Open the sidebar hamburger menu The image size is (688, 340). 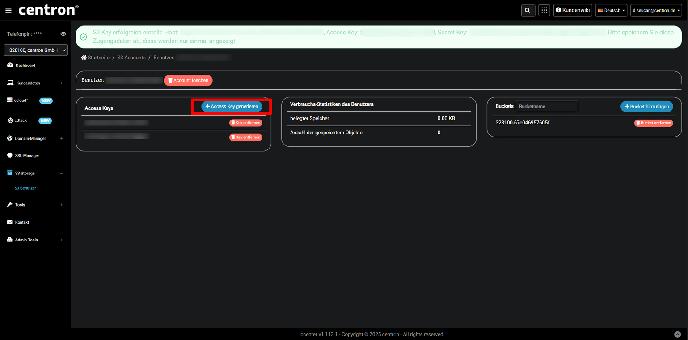click(8, 10)
